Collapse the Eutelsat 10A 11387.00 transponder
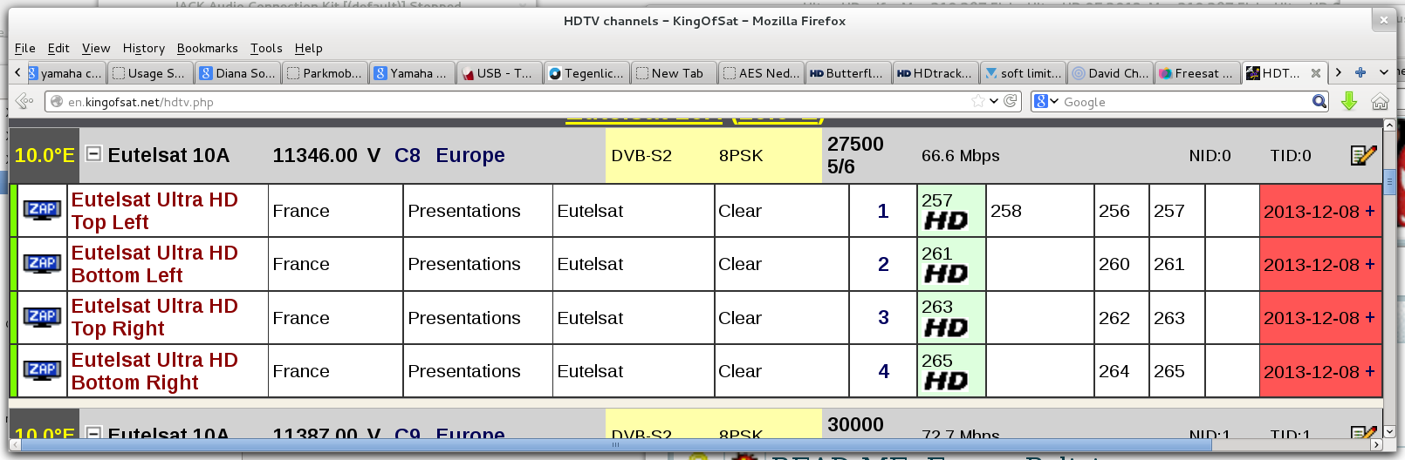The image size is (1405, 460). (x=93, y=432)
